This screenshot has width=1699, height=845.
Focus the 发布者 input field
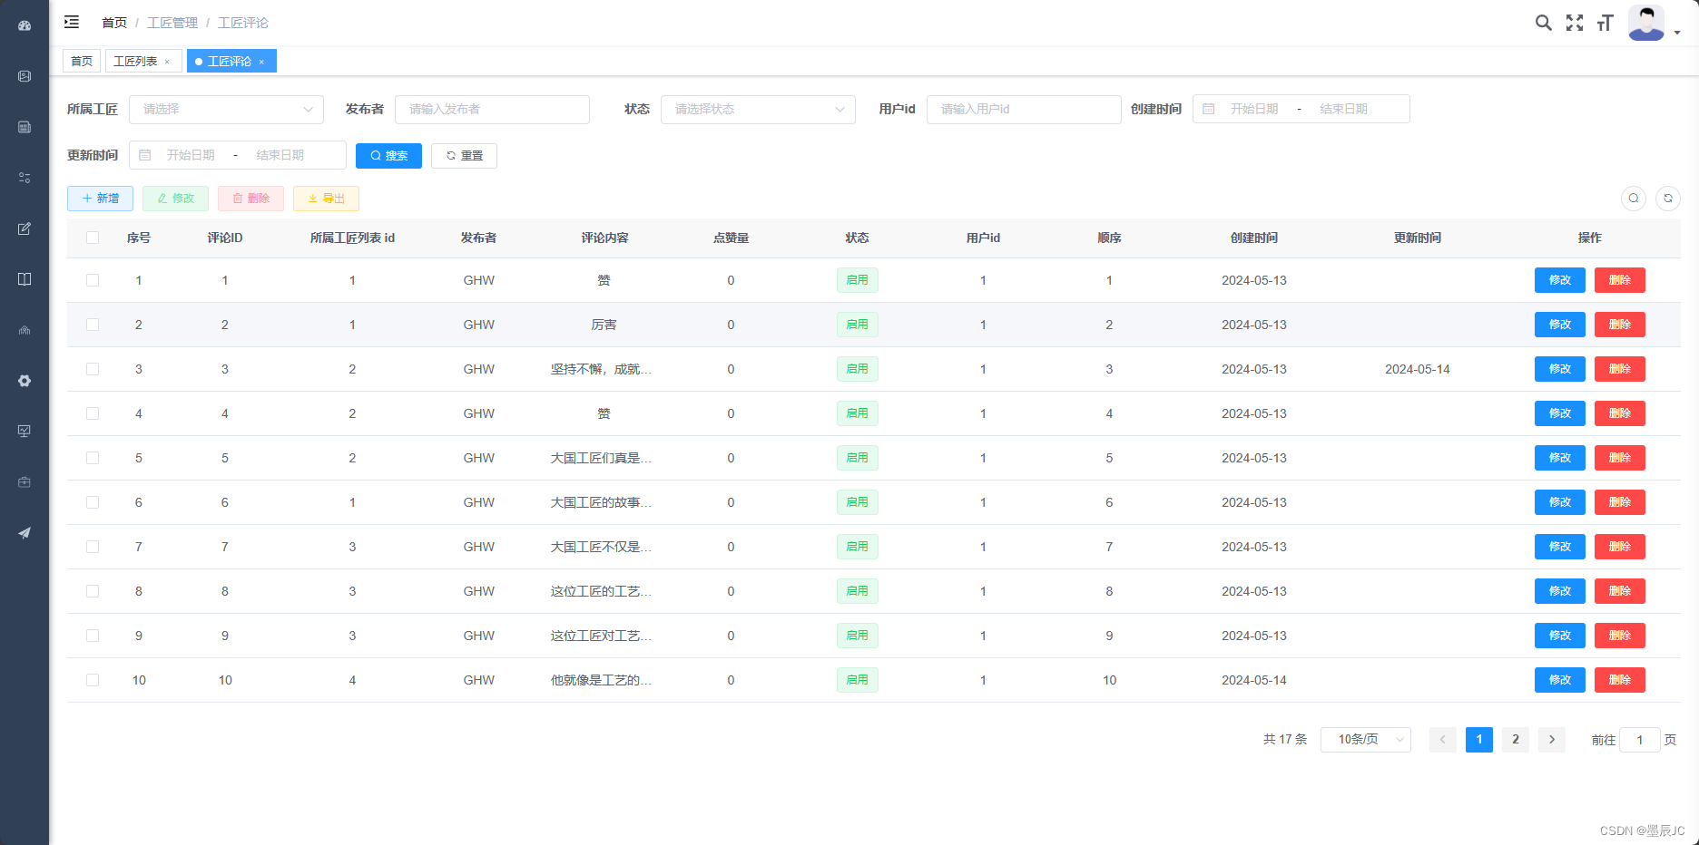click(x=492, y=109)
